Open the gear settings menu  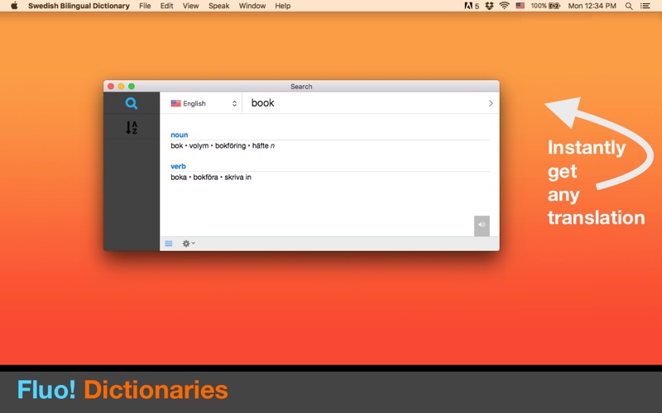pyautogui.click(x=189, y=244)
